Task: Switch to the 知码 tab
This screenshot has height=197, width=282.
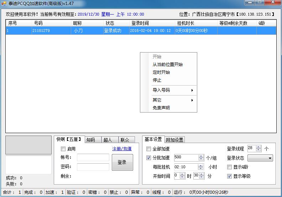Action: tap(93, 140)
